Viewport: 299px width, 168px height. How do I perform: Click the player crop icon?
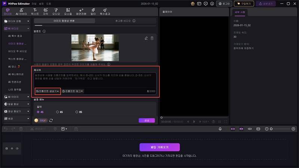219,122
